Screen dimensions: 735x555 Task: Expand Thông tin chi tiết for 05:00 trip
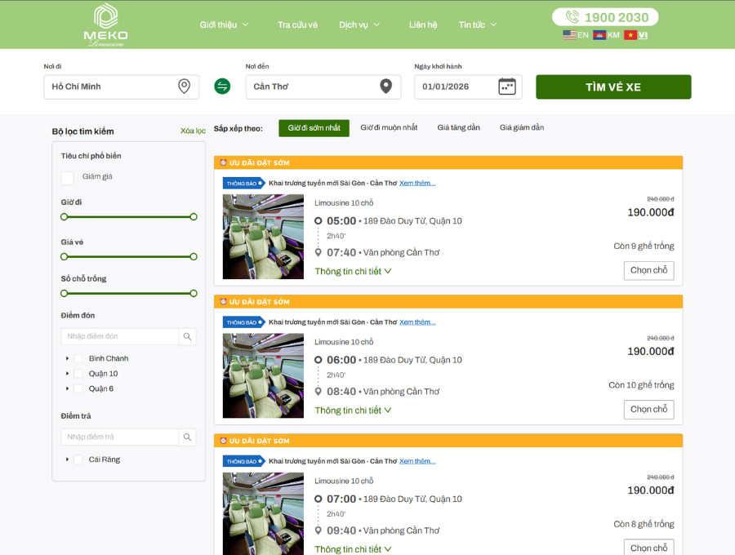(x=353, y=271)
